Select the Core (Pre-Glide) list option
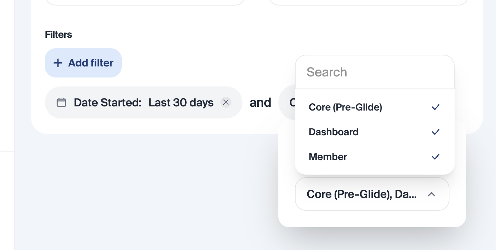Image resolution: width=496 pixels, height=250 pixels. [345, 107]
